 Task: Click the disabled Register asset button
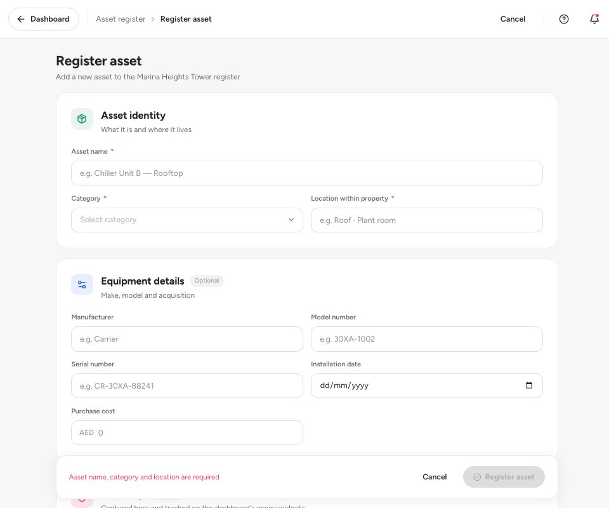click(x=504, y=477)
